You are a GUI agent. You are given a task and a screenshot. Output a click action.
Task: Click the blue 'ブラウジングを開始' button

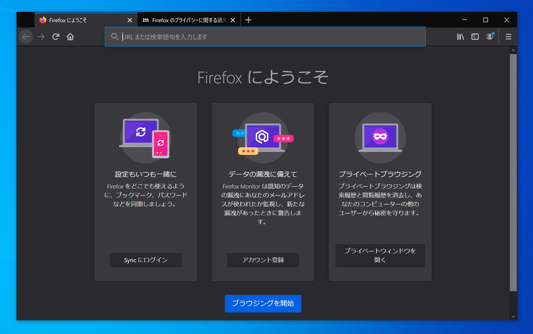pos(263,303)
